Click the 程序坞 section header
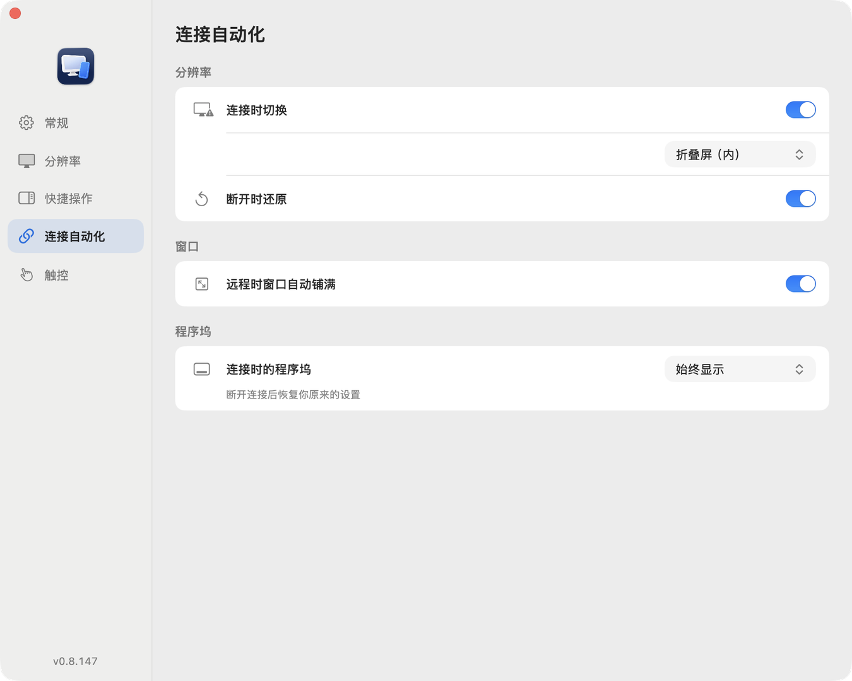Viewport: 852px width, 681px height. pyautogui.click(x=193, y=332)
